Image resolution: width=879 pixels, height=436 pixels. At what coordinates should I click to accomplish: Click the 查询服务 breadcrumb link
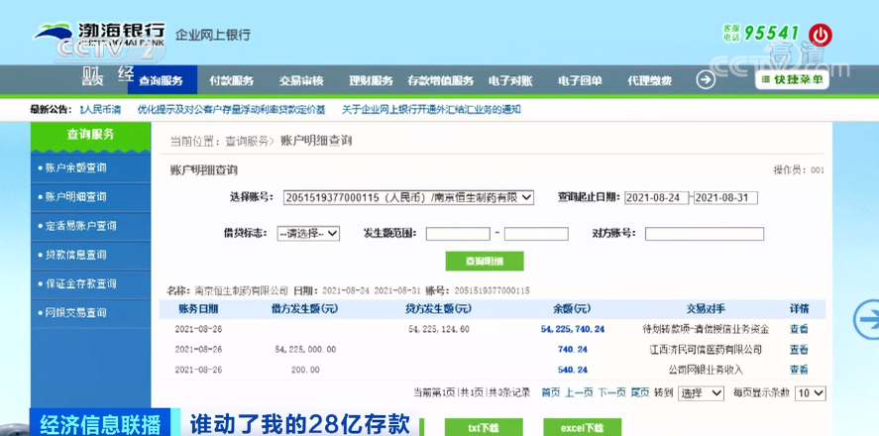(x=247, y=142)
